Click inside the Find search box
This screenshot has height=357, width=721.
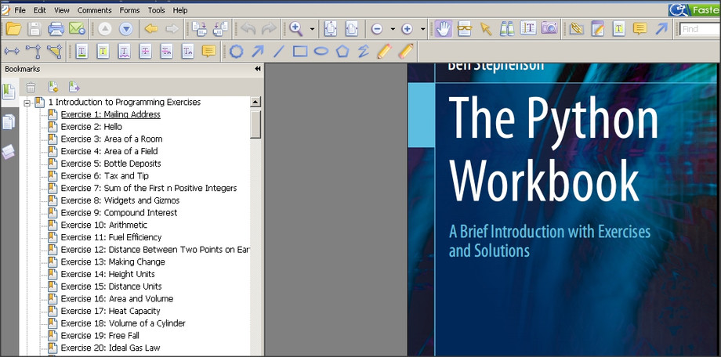[x=700, y=29]
